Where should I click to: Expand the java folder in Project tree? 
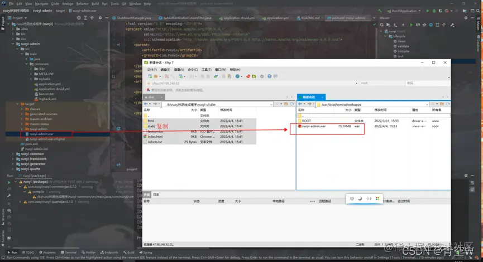click(26, 59)
